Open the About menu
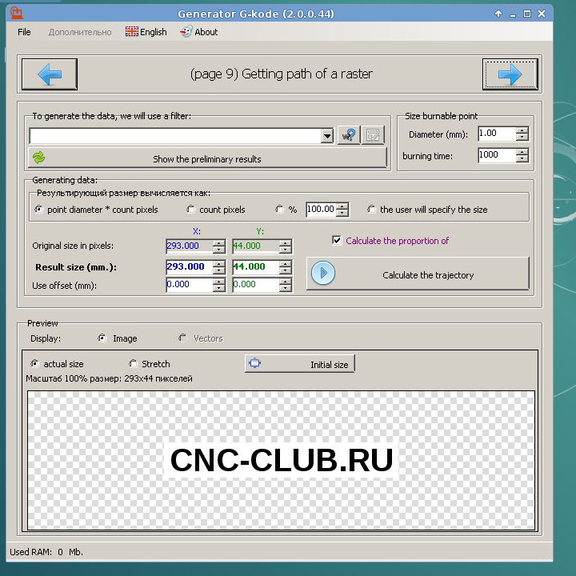The image size is (576, 576). [x=199, y=32]
